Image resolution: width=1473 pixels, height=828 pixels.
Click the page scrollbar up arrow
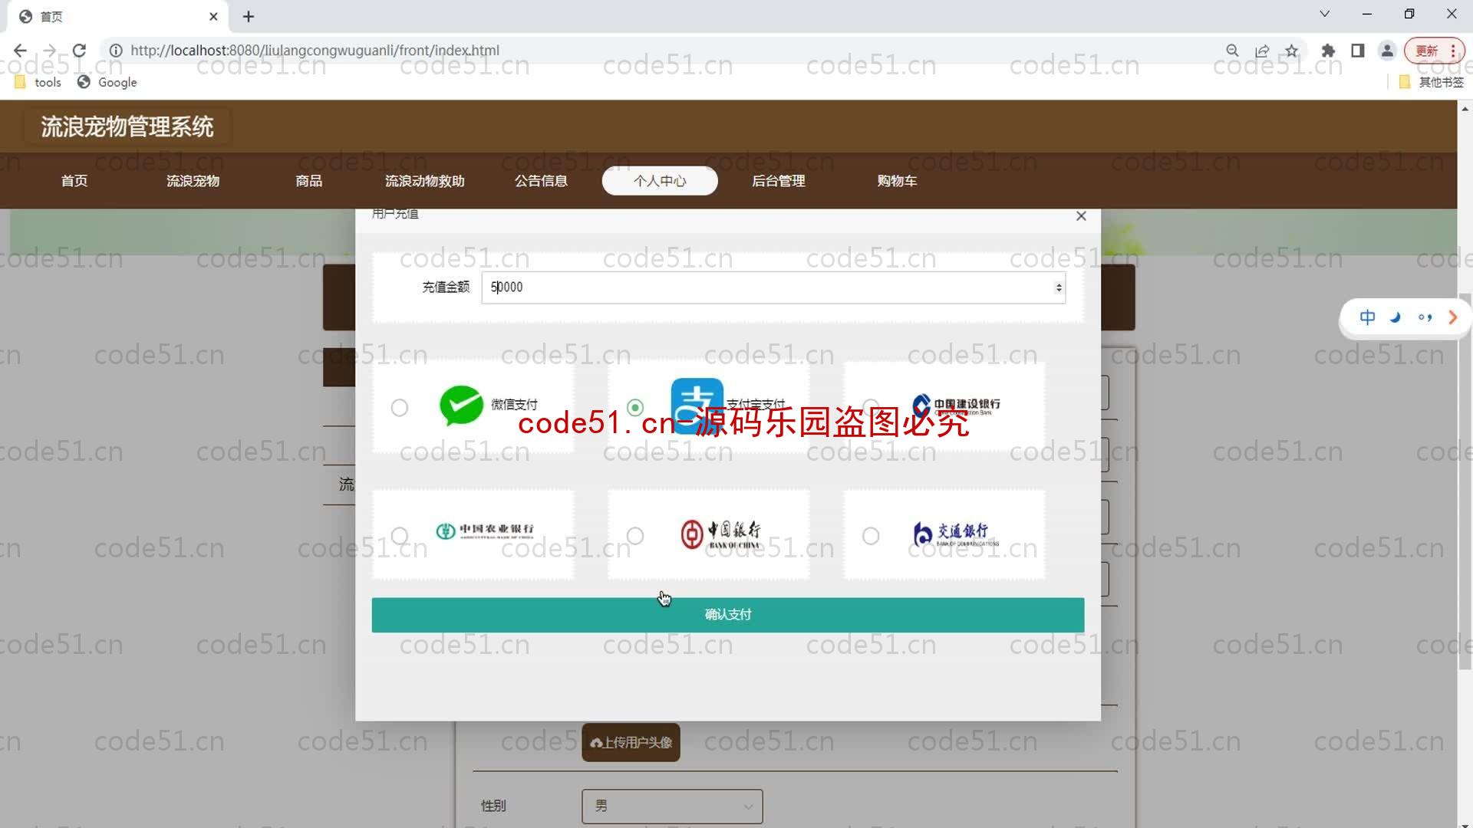click(x=1465, y=109)
